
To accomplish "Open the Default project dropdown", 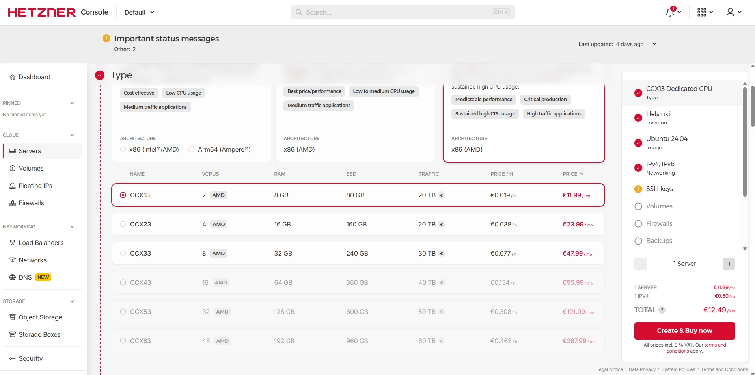I will click(x=139, y=12).
